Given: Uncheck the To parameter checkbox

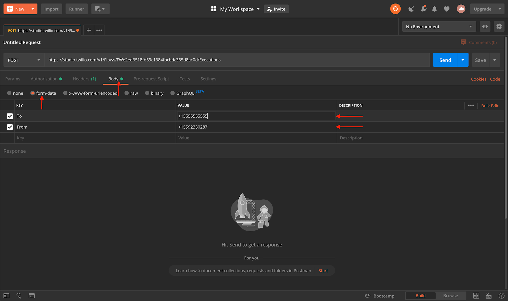Looking at the screenshot, I should point(10,116).
